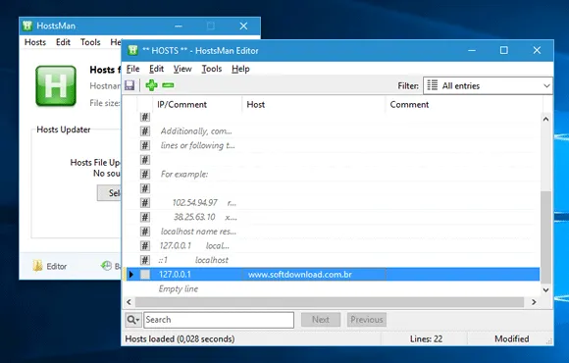Toggle the # marker on the 'For example:' row
The image size is (569, 363).
(145, 174)
